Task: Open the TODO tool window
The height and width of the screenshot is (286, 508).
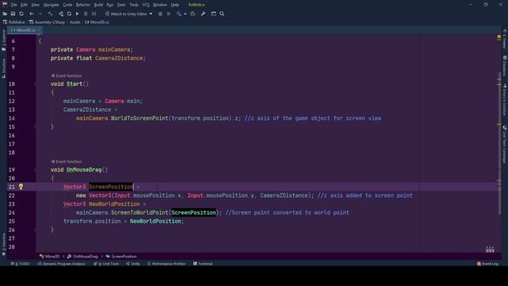Action: coord(20,264)
